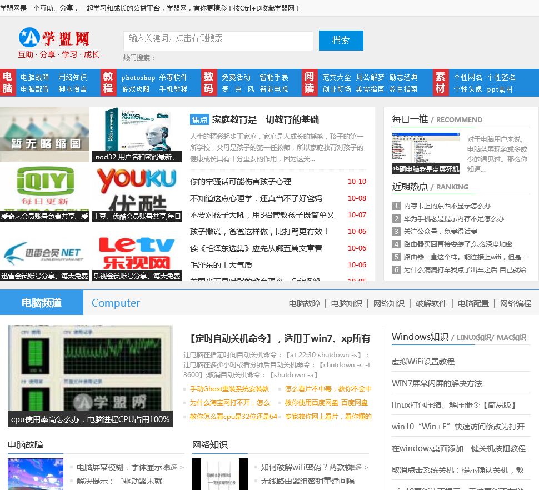The height and width of the screenshot is (490, 539).
Task: Open 个性网名 nav link
Action: tap(468, 77)
